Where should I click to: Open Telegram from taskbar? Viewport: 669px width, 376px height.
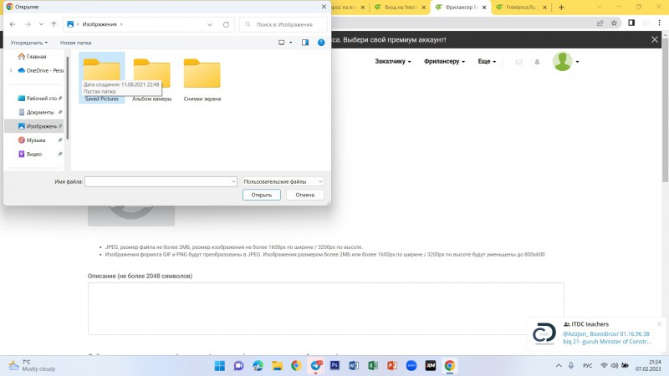pyautogui.click(x=316, y=366)
